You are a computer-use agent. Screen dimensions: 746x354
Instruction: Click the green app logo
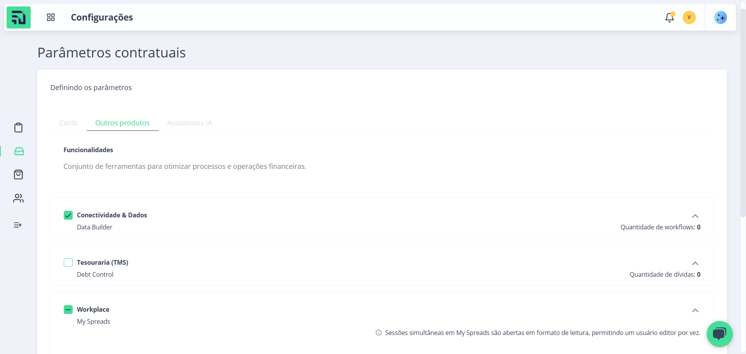[x=19, y=17]
